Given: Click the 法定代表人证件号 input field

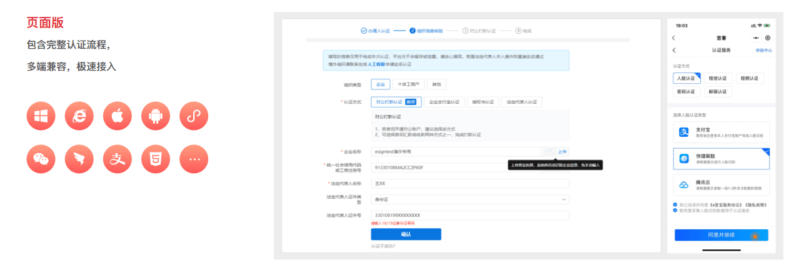Looking at the screenshot, I should point(470,216).
